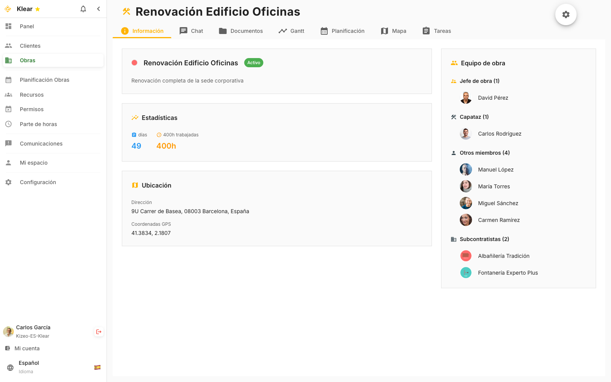Click the Recursos sidebar icon
Image resolution: width=611 pixels, height=382 pixels.
tap(8, 94)
